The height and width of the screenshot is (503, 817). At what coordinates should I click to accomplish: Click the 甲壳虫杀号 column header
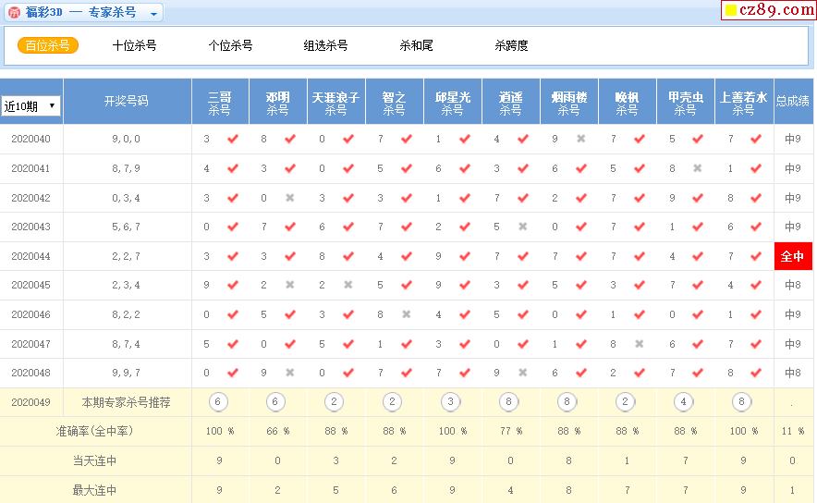(x=686, y=102)
